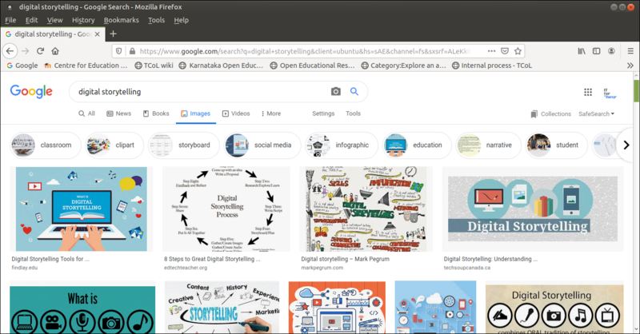Show next suggestion chips with right arrow
Image resolution: width=640 pixels, height=334 pixels.
626,145
